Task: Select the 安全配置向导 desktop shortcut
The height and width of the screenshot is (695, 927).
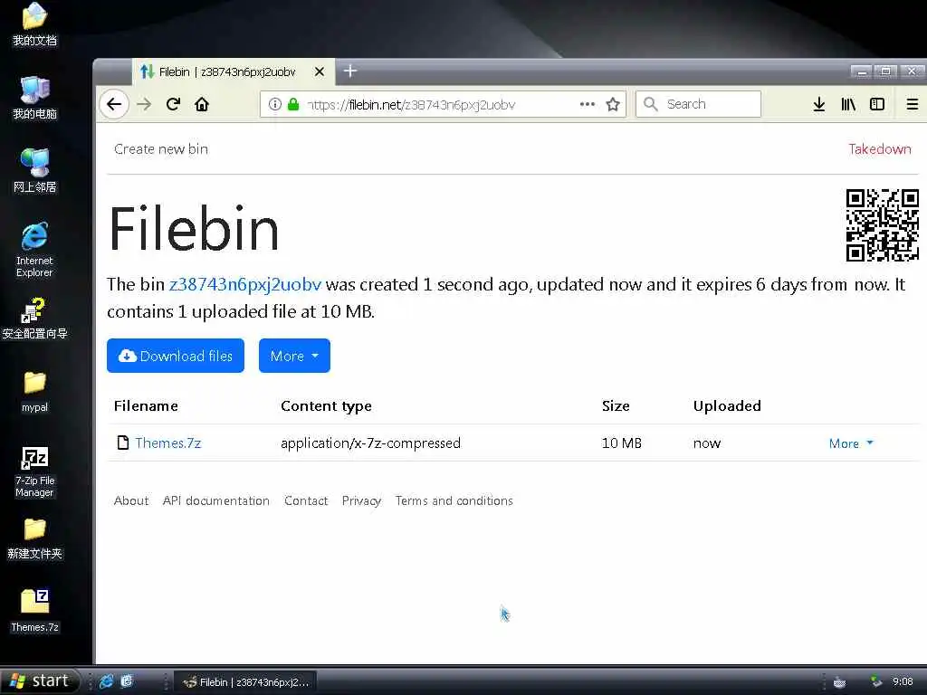Action: tap(34, 319)
